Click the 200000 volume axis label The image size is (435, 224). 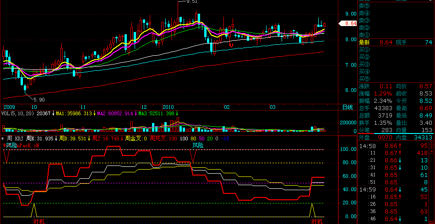pos(348,123)
